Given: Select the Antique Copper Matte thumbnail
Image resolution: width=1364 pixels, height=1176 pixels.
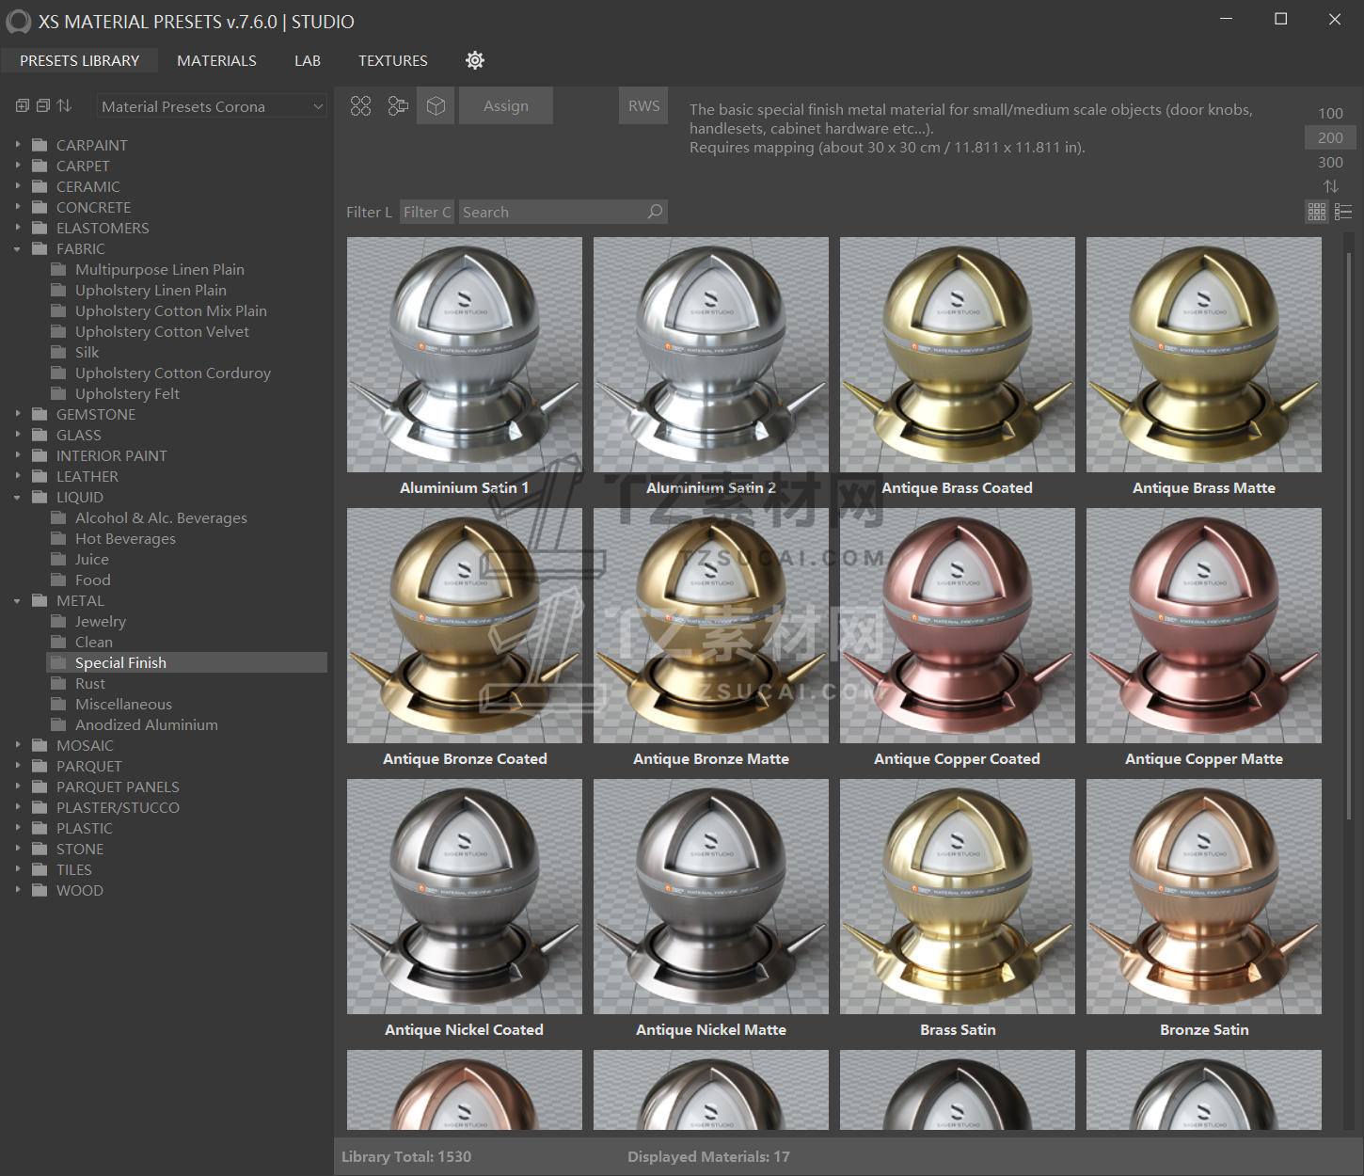Looking at the screenshot, I should click(x=1204, y=626).
